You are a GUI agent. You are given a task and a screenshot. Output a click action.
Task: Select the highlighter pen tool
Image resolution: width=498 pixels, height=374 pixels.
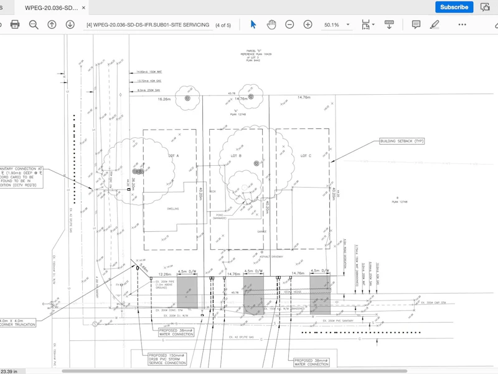pos(435,24)
